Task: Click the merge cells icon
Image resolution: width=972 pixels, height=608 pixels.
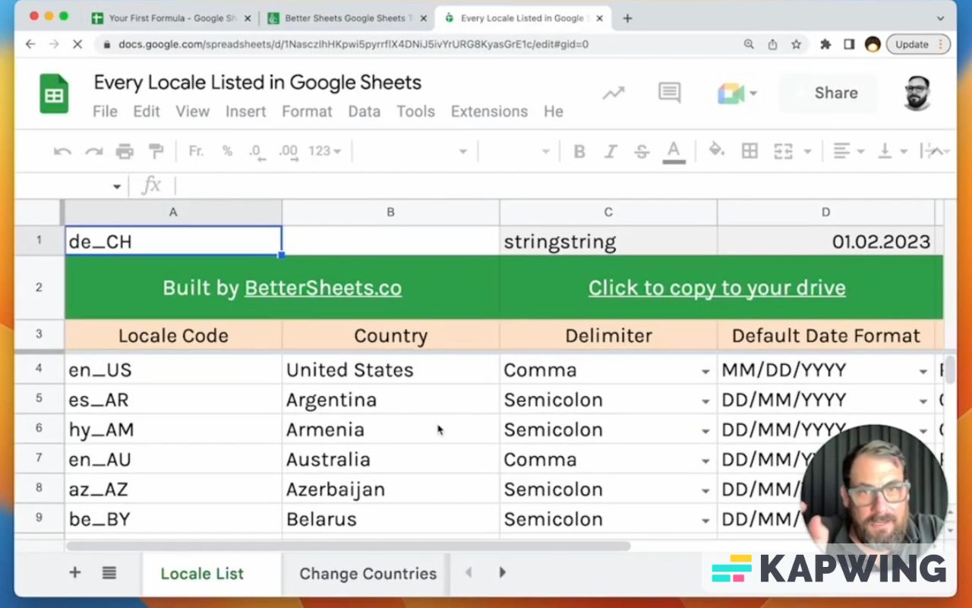Action: click(x=783, y=151)
